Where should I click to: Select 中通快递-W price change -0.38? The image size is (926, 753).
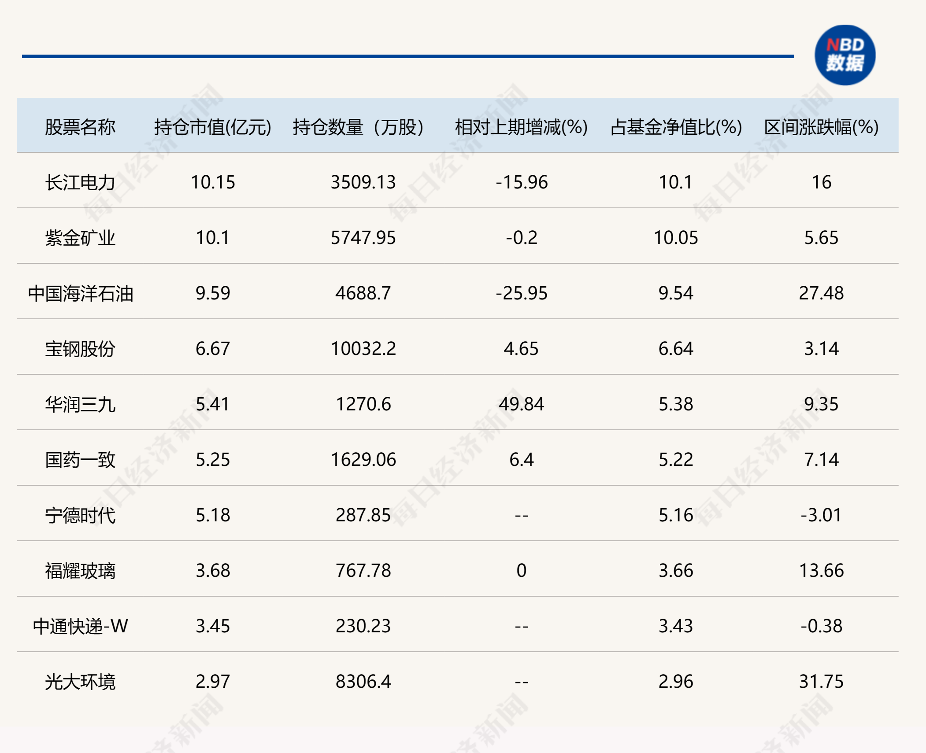click(x=821, y=626)
